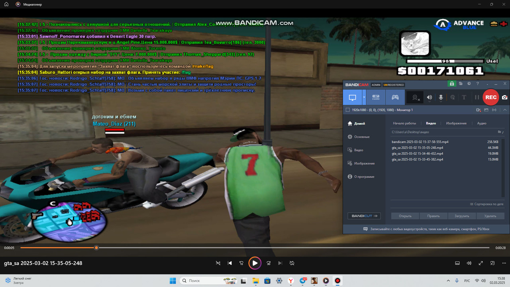Screen dimensions: 510x287
Task: Open Видео settings in Bandicam sidebar
Action: click(355, 150)
